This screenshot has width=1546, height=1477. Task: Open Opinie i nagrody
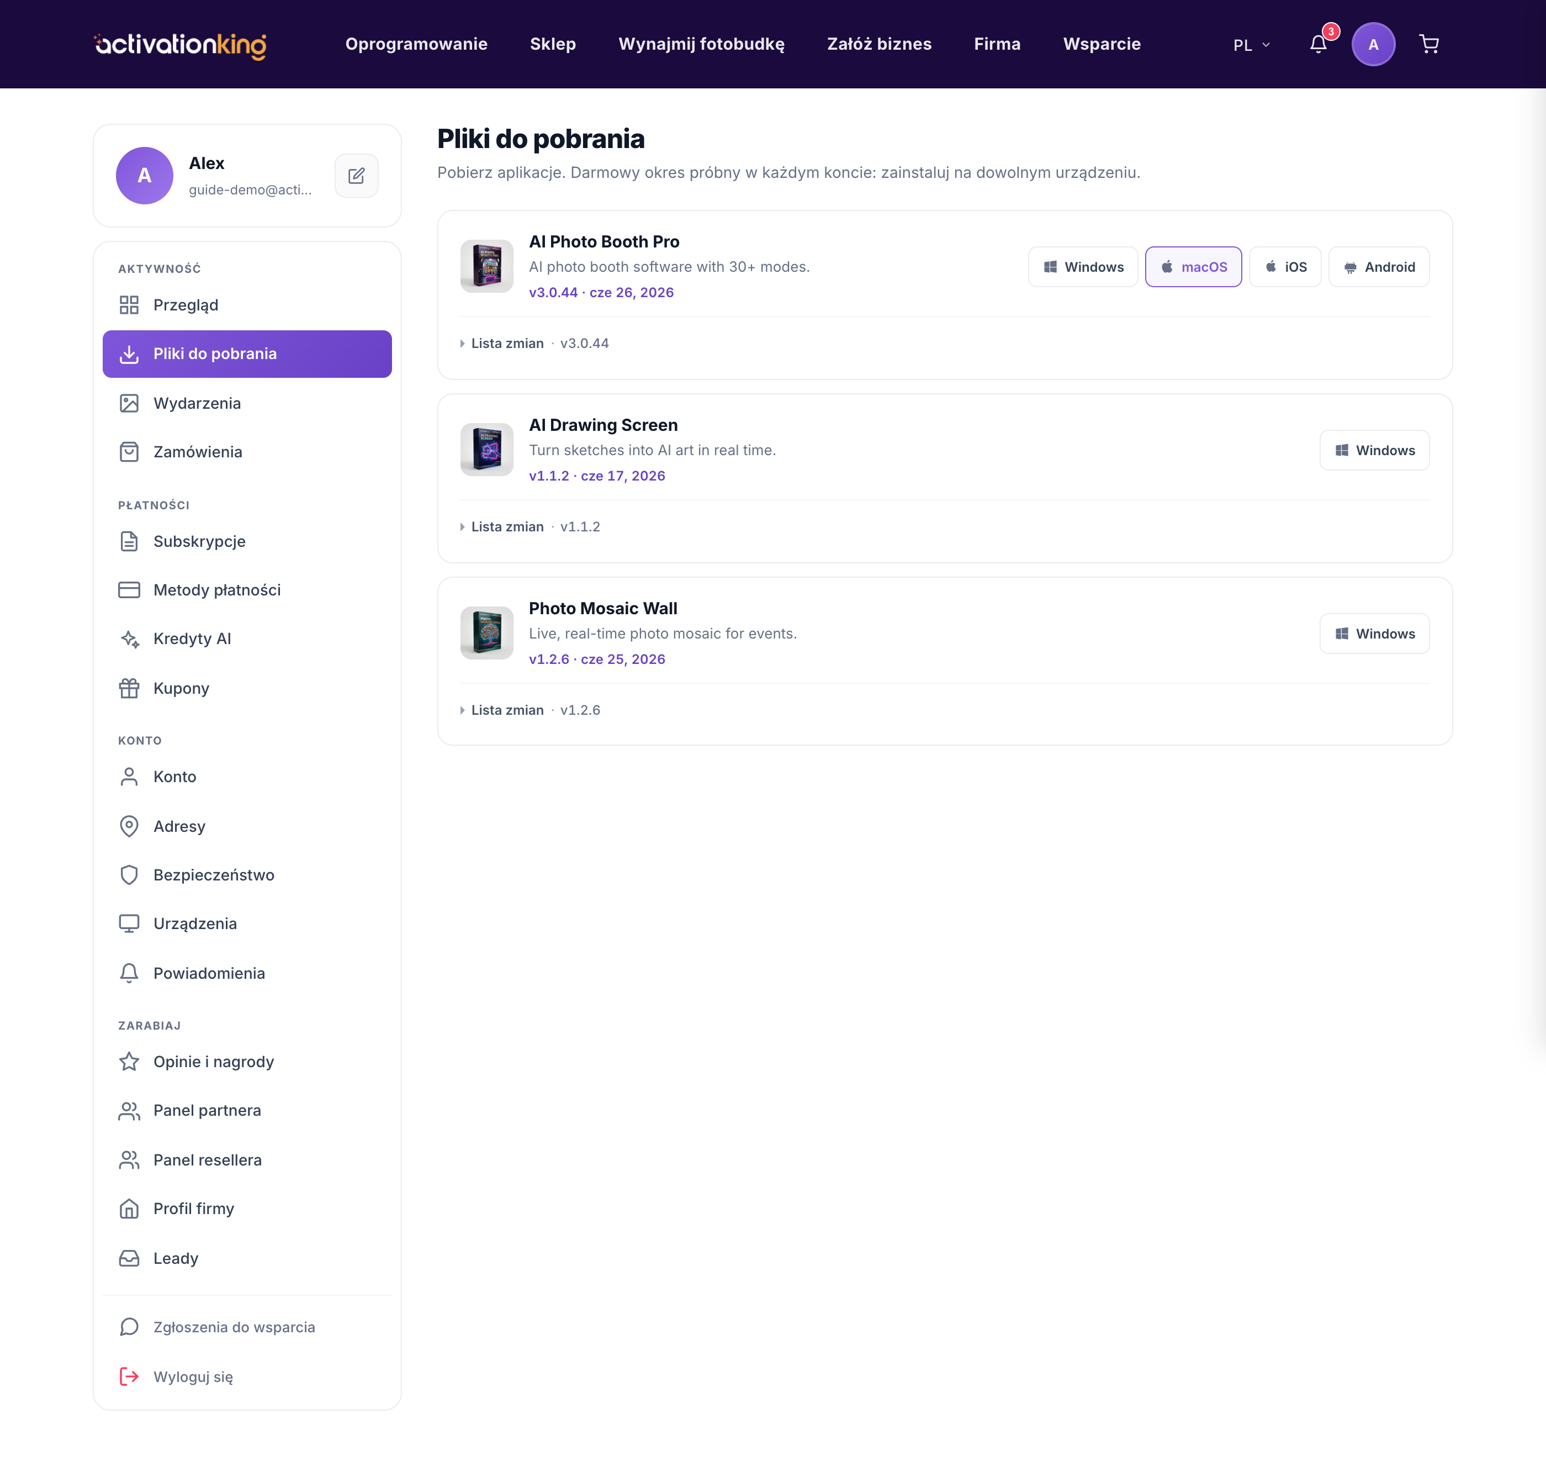[x=247, y=1062]
